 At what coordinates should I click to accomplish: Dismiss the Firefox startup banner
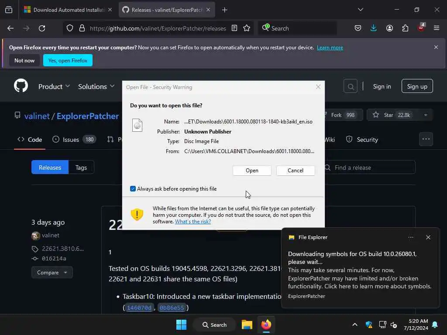[436, 47]
